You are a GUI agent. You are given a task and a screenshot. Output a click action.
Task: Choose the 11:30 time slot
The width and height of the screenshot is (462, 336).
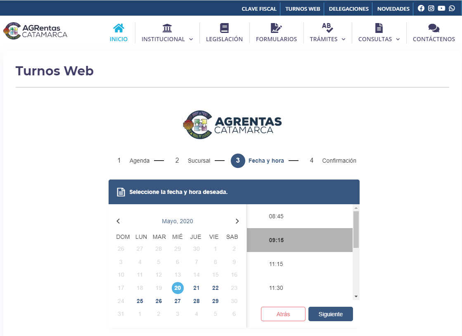[x=300, y=288]
